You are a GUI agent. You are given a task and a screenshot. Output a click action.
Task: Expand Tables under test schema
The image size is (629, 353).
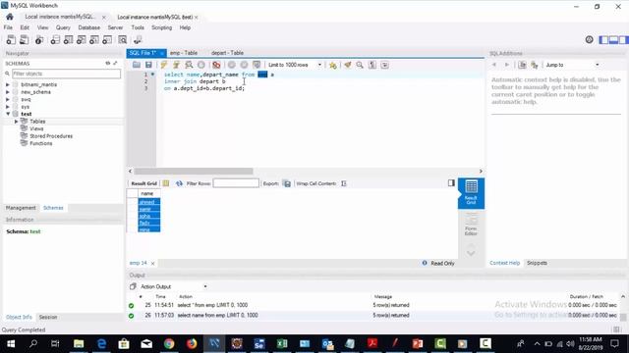(16, 122)
